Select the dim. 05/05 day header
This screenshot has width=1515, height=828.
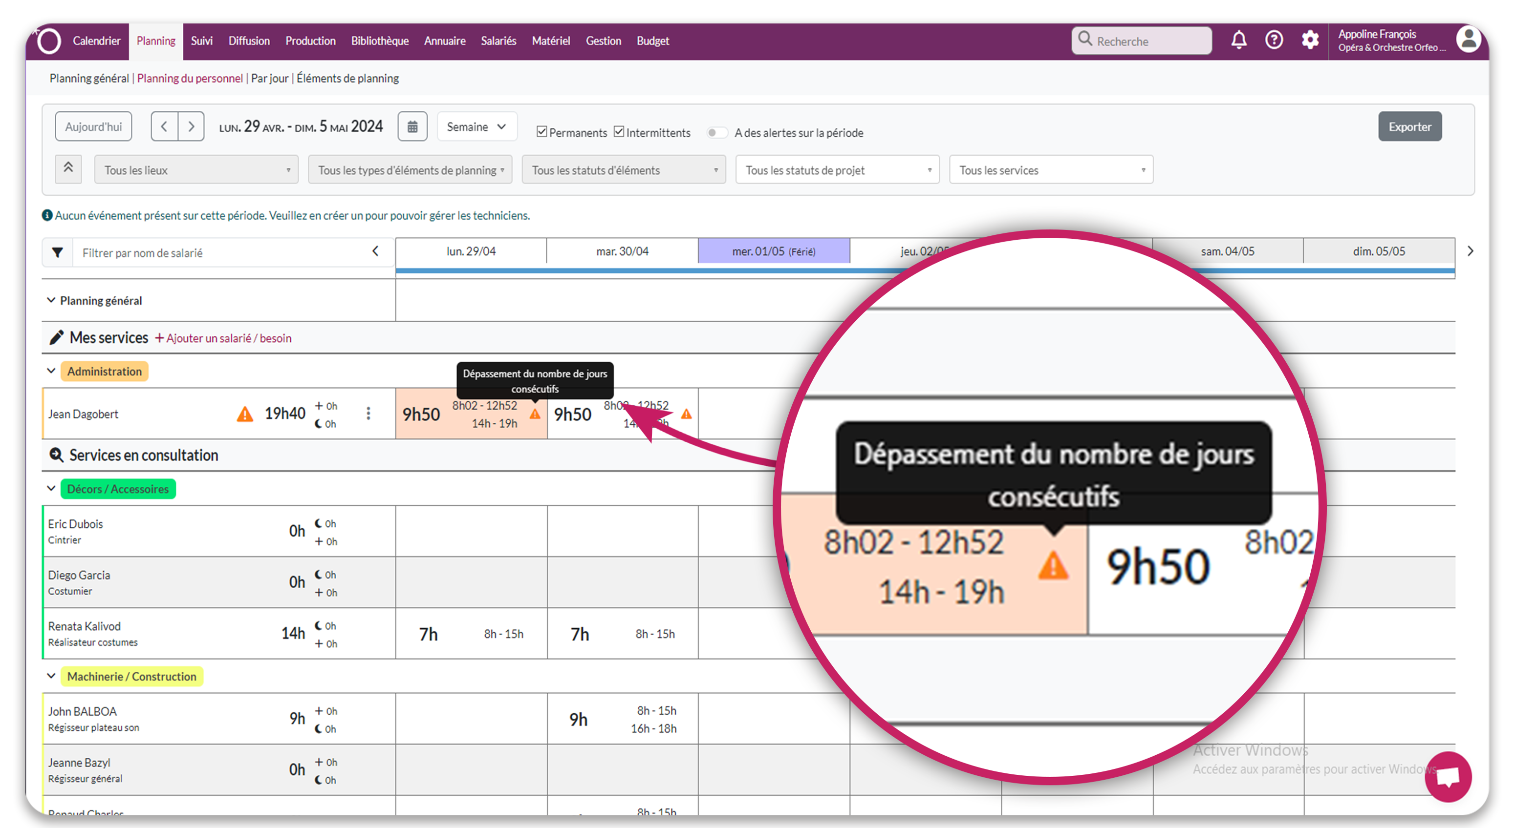point(1379,251)
